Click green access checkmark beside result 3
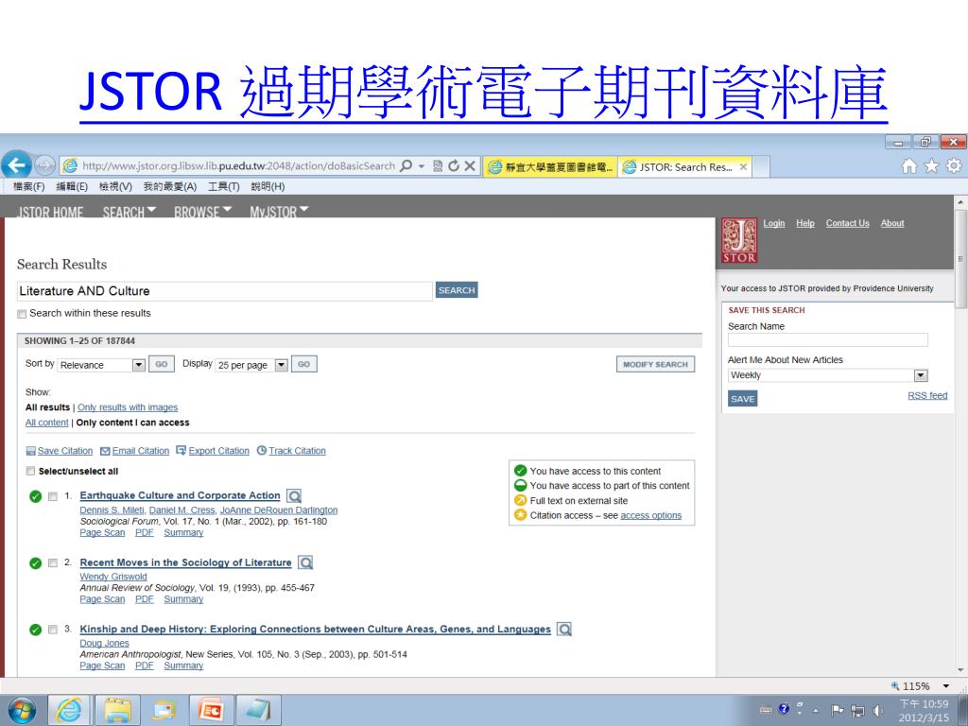The image size is (968, 726). (36, 630)
